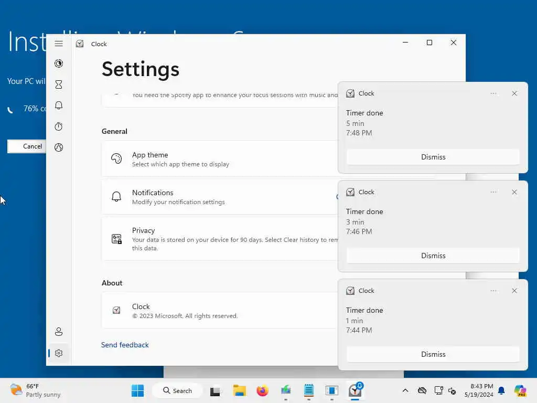
Task: Click the cloud sync tray icon
Action: [422, 390]
